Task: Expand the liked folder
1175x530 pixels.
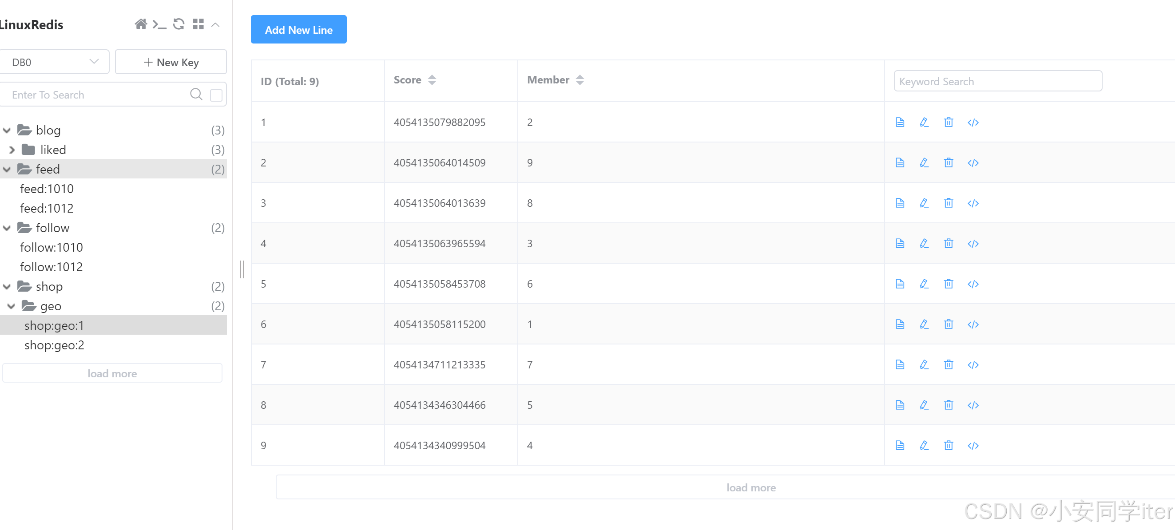Action: (12, 150)
